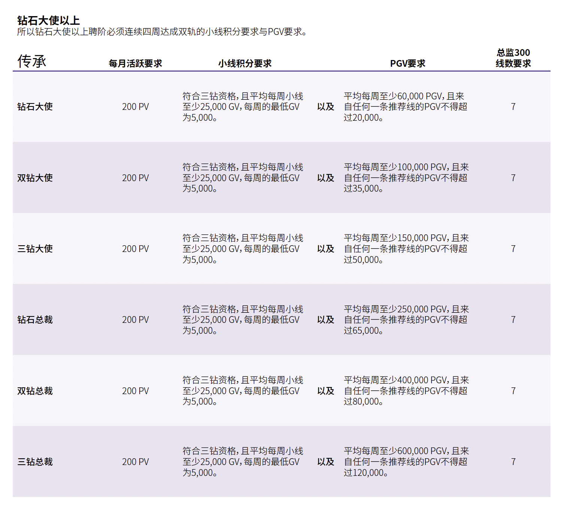
Task: Select the 250,000 PGV requirement paragraph
Action: [406, 319]
